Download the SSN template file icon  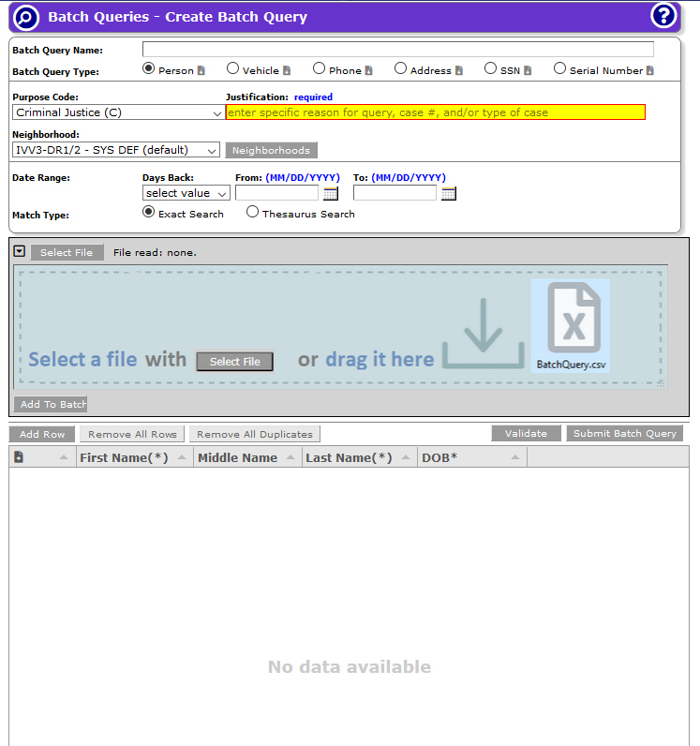pyautogui.click(x=528, y=70)
